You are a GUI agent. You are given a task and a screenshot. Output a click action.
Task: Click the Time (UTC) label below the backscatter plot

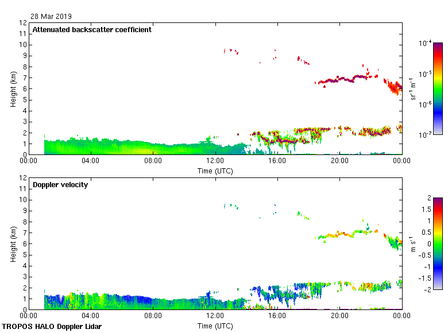pos(215,171)
